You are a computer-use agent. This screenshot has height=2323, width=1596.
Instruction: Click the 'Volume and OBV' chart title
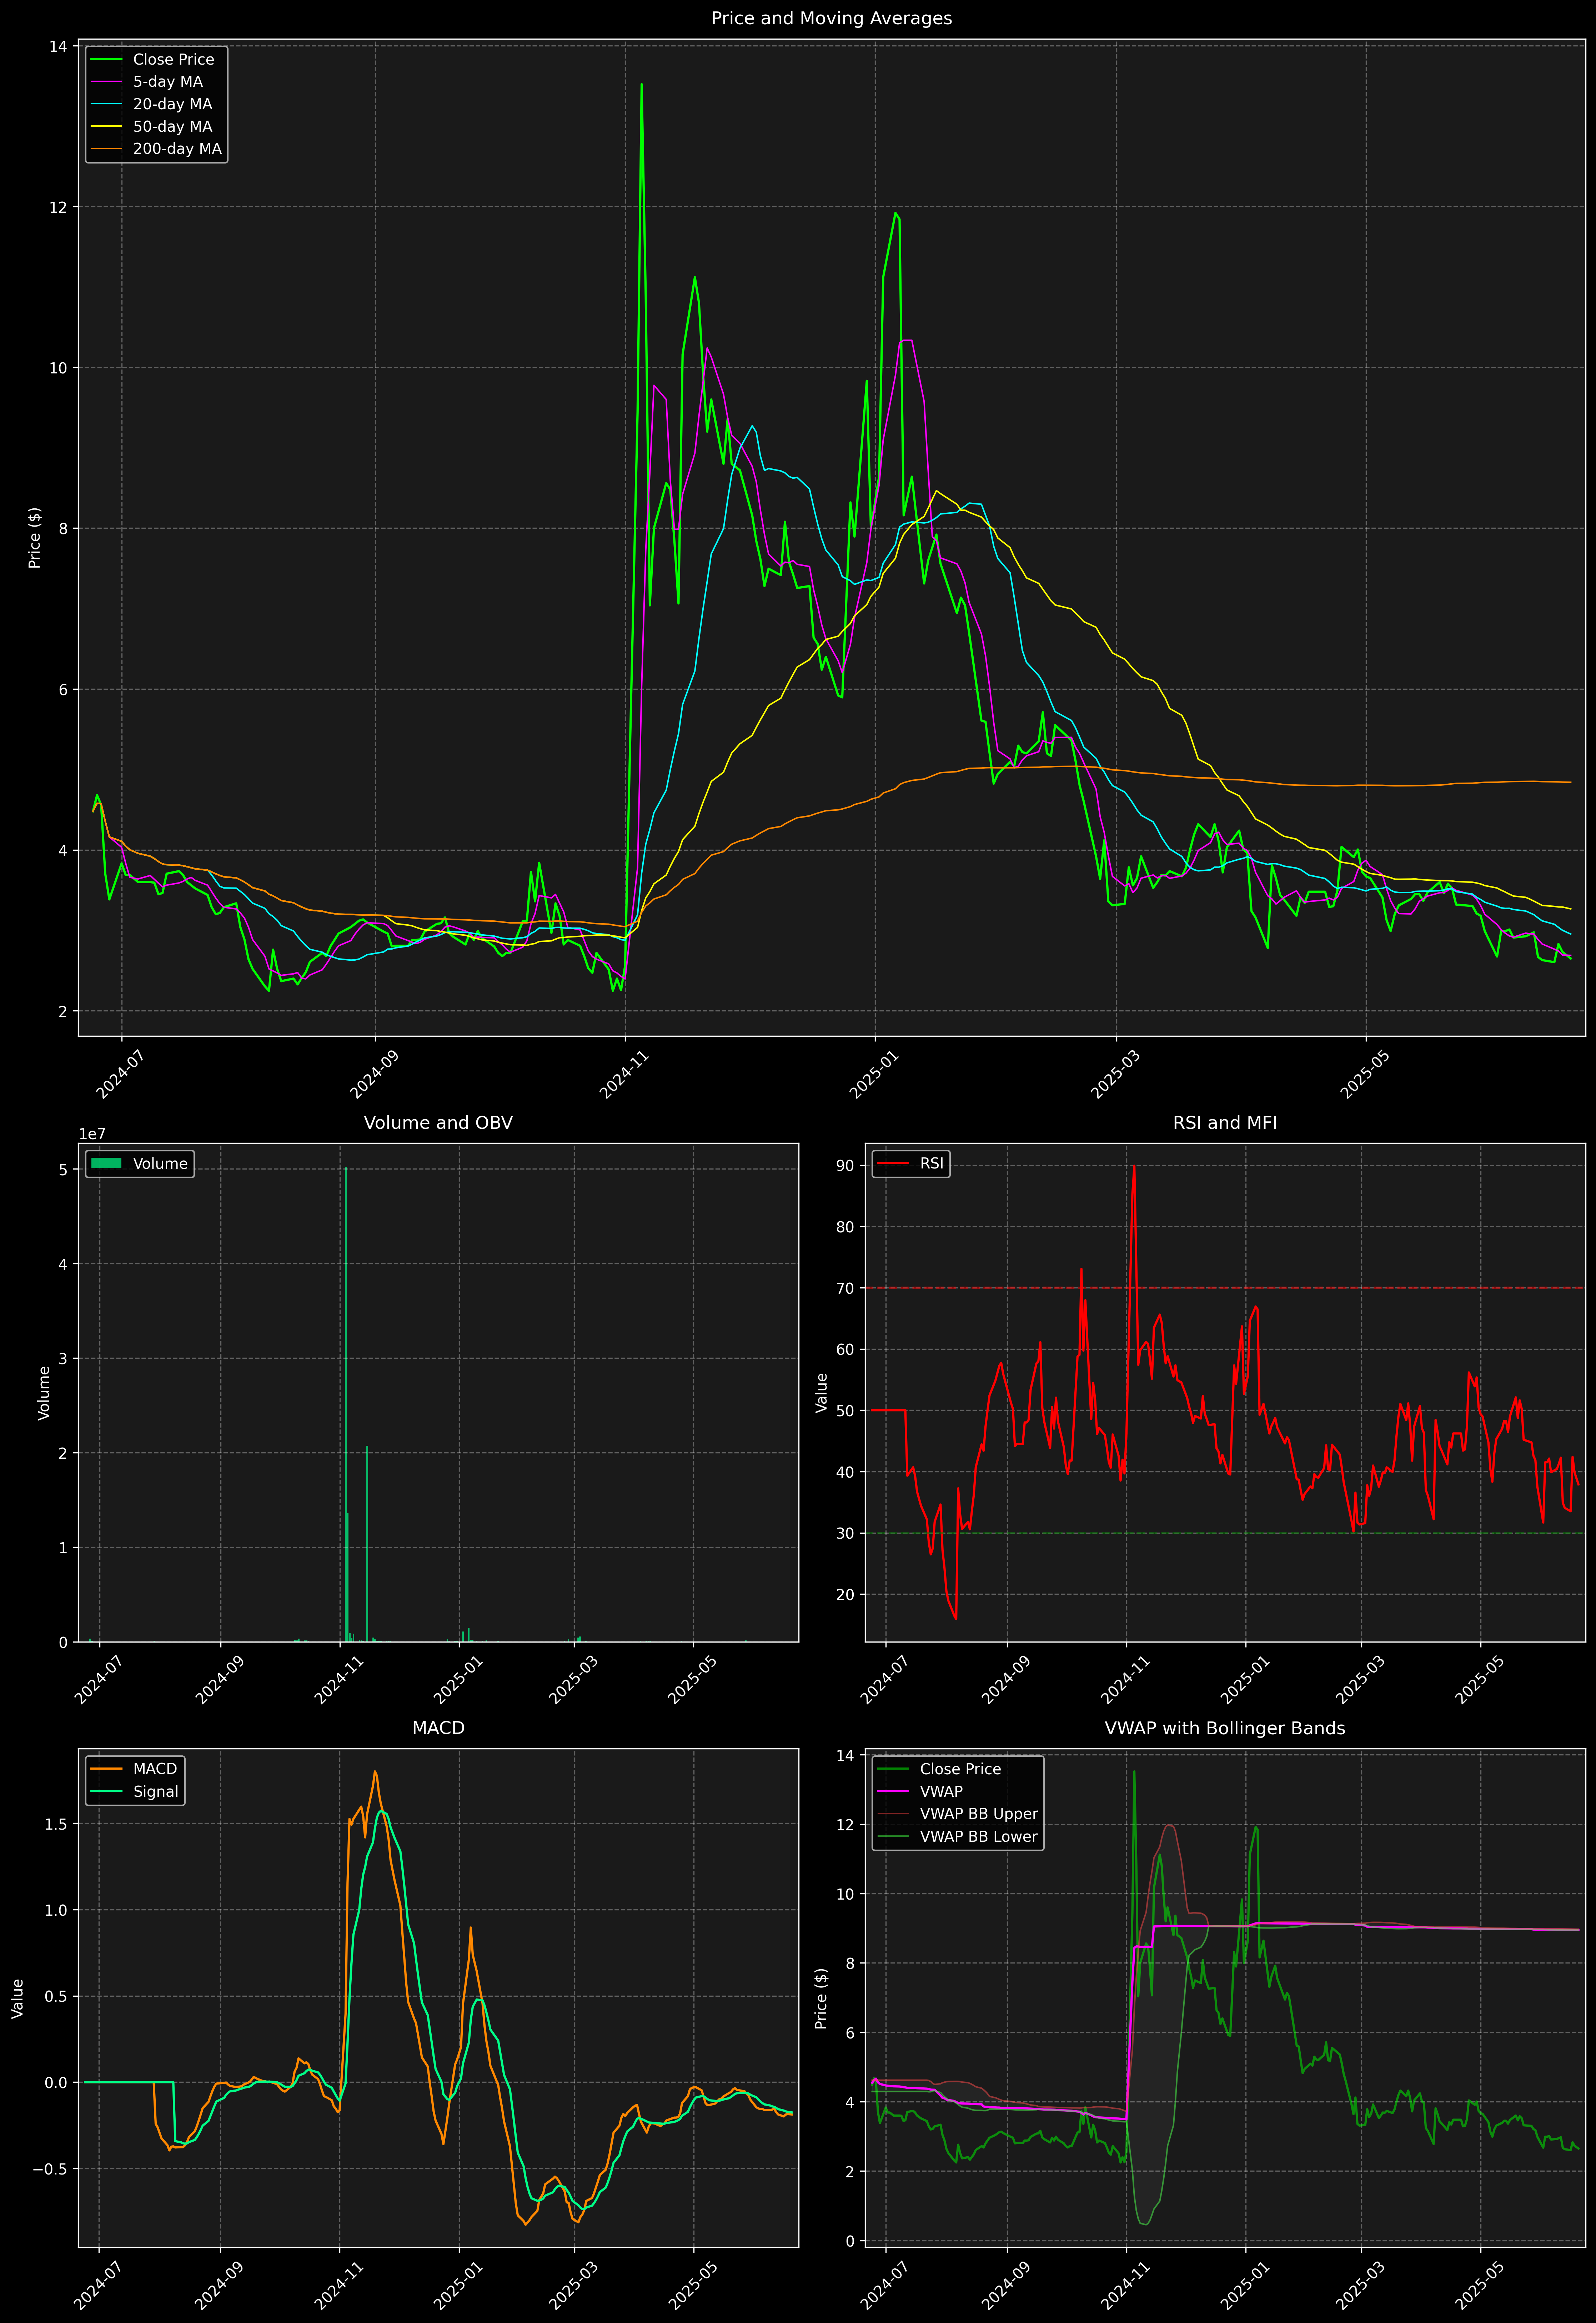coord(438,1122)
